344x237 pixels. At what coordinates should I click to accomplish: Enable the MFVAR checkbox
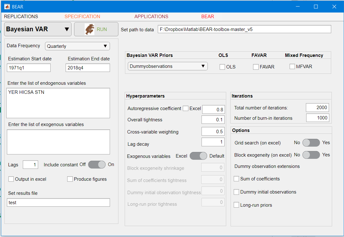pos(292,66)
